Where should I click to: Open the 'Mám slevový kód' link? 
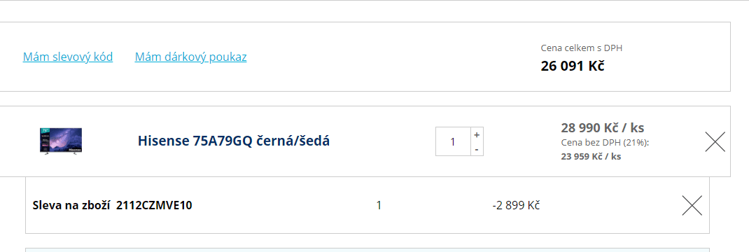click(x=68, y=57)
